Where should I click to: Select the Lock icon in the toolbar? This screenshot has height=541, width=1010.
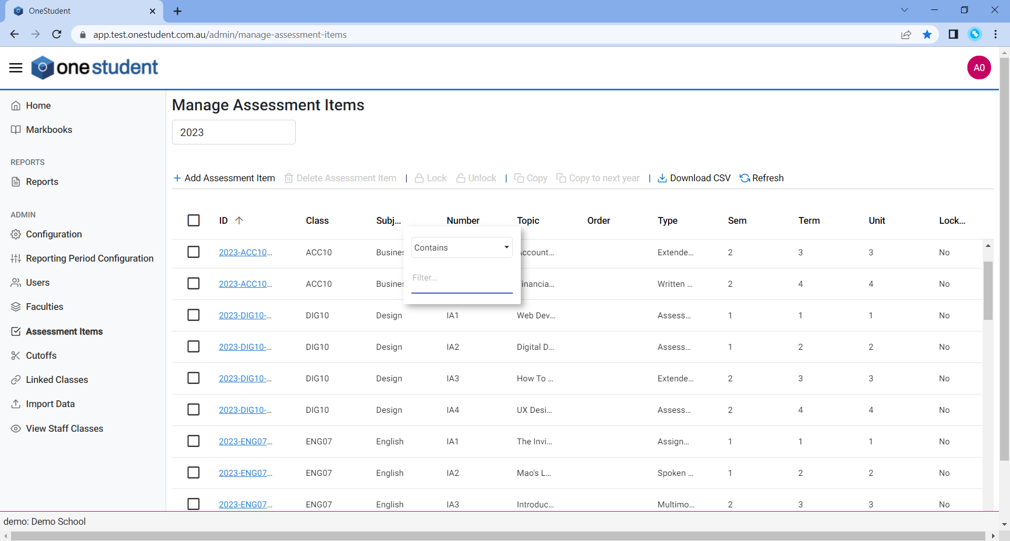[x=419, y=178]
